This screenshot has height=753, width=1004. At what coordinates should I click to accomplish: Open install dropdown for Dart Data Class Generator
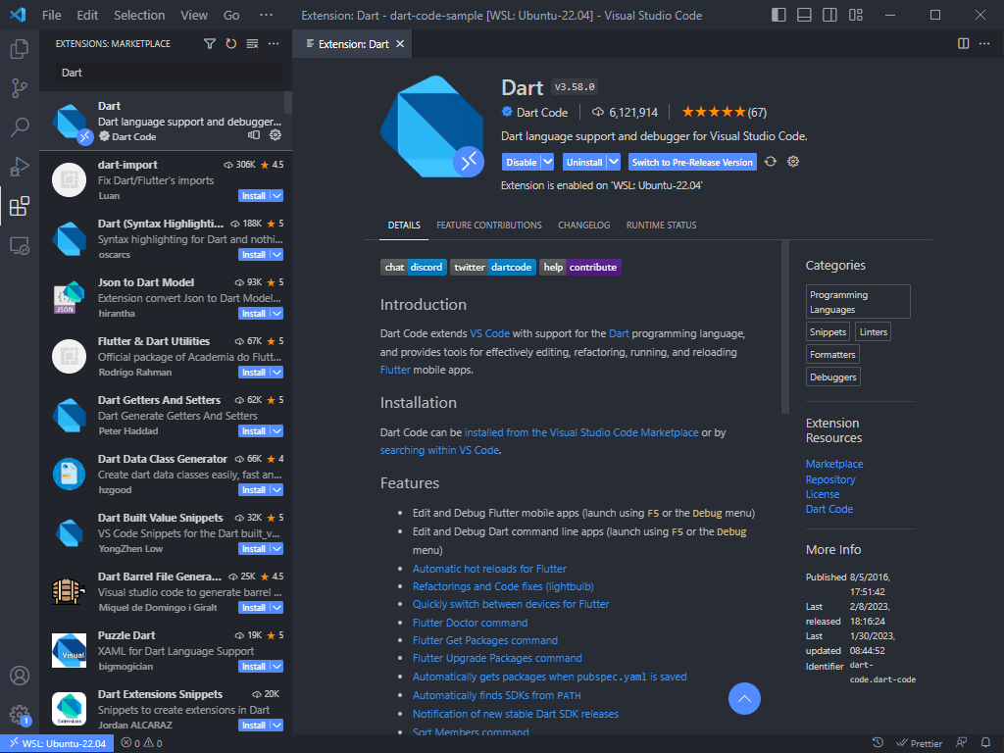(276, 490)
